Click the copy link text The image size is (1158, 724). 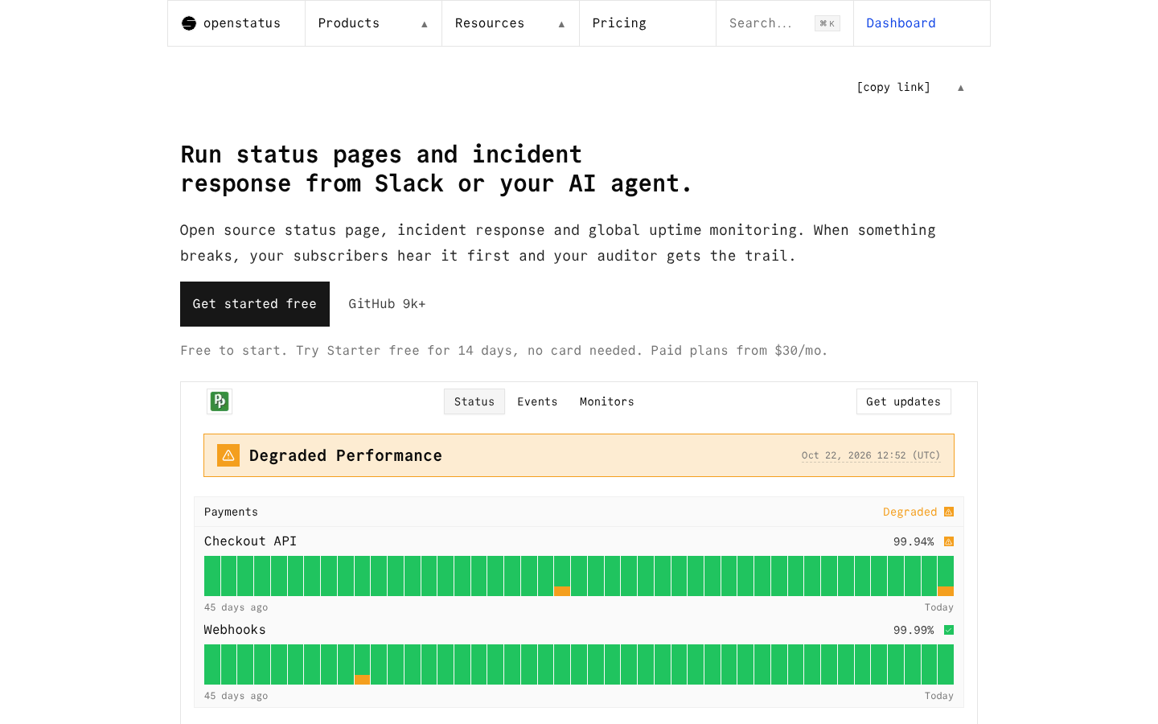(893, 87)
